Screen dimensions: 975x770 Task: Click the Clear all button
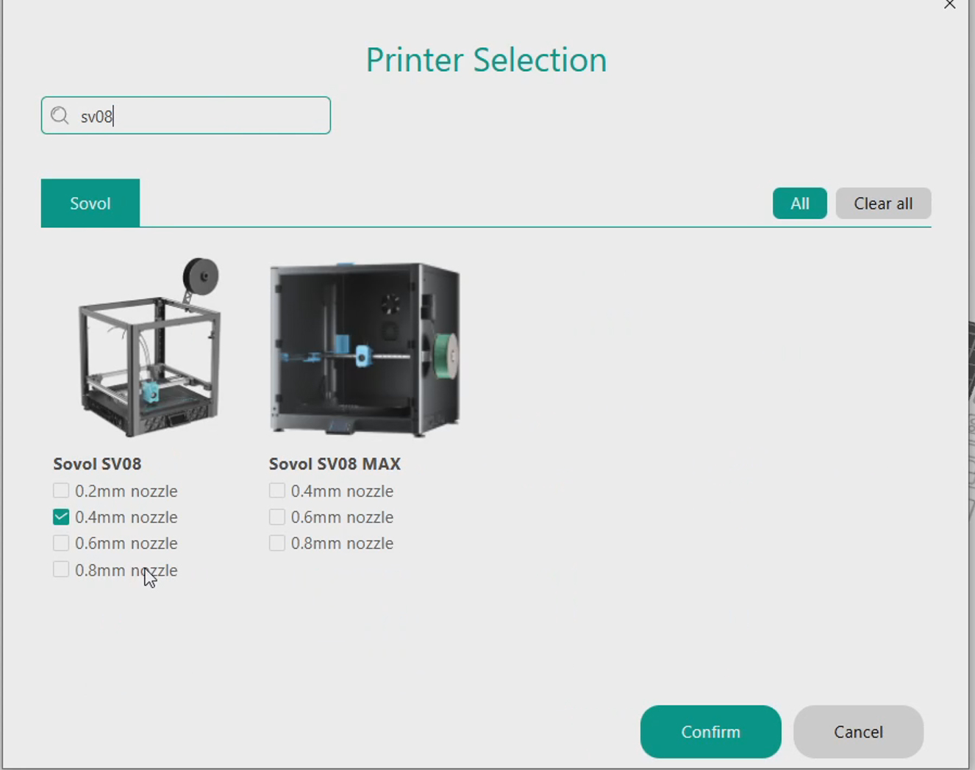(882, 204)
